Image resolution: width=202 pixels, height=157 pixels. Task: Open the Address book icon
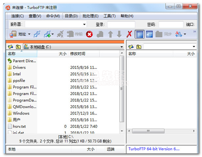click(13, 34)
